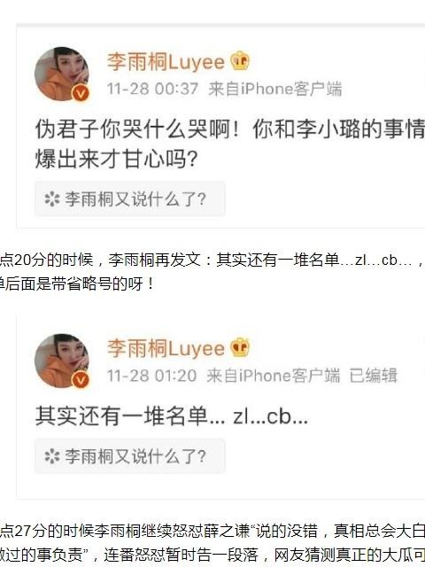Open the 李雨桐Luyee username on the 01:20 post
The width and height of the screenshot is (425, 567).
tap(166, 348)
